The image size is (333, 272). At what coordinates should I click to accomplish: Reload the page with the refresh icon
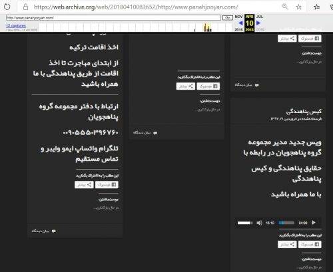(7, 7)
